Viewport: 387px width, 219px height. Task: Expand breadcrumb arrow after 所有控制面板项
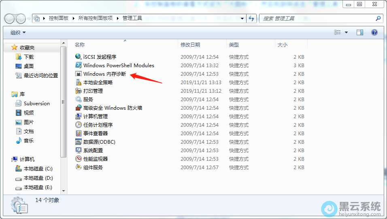click(118, 18)
